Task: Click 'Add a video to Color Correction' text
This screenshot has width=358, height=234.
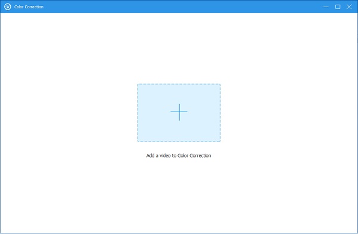Action: 179,156
